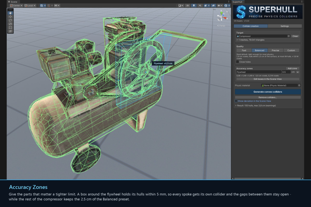Add a new accuracy zone
The width and height of the screenshot is (311, 207).
pos(292,68)
